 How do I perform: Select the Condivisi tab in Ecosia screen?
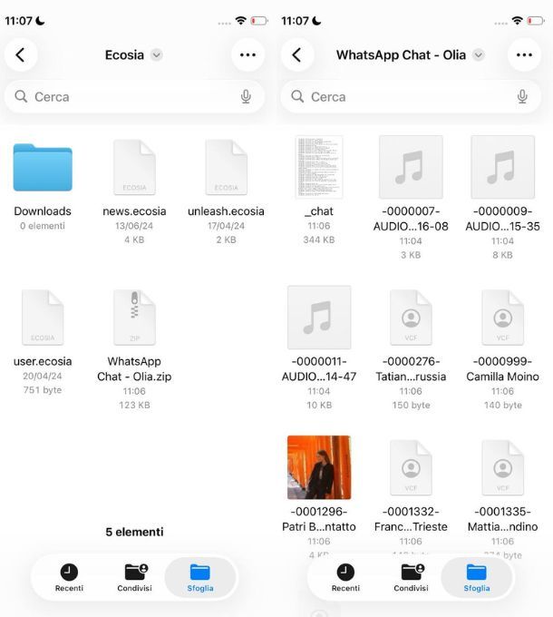click(134, 577)
